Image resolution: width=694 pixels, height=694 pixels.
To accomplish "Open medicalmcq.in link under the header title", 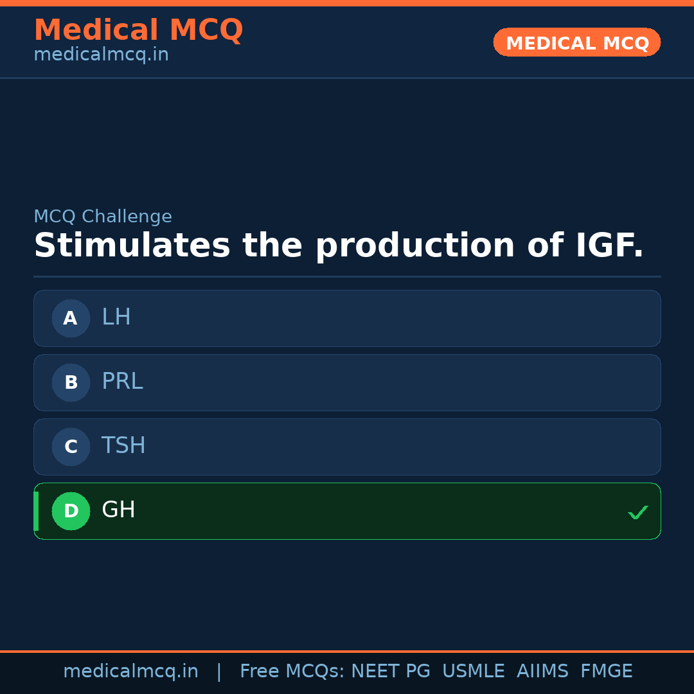I will 101,55.
